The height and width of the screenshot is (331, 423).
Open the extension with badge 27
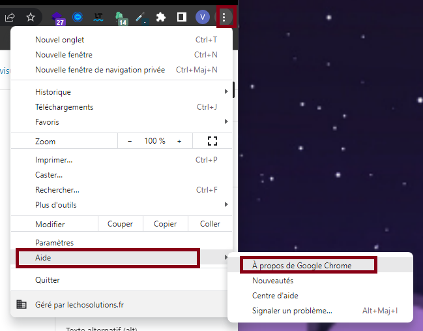57,18
